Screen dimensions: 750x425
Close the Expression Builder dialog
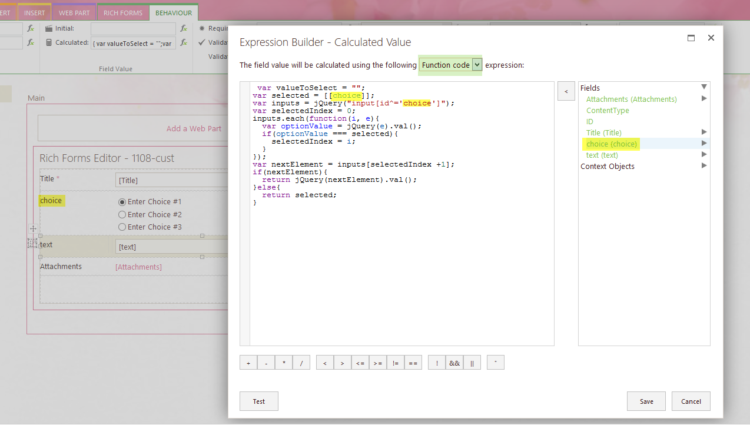coord(711,38)
